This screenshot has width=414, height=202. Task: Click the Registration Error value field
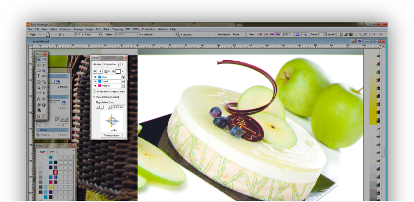tap(118, 107)
